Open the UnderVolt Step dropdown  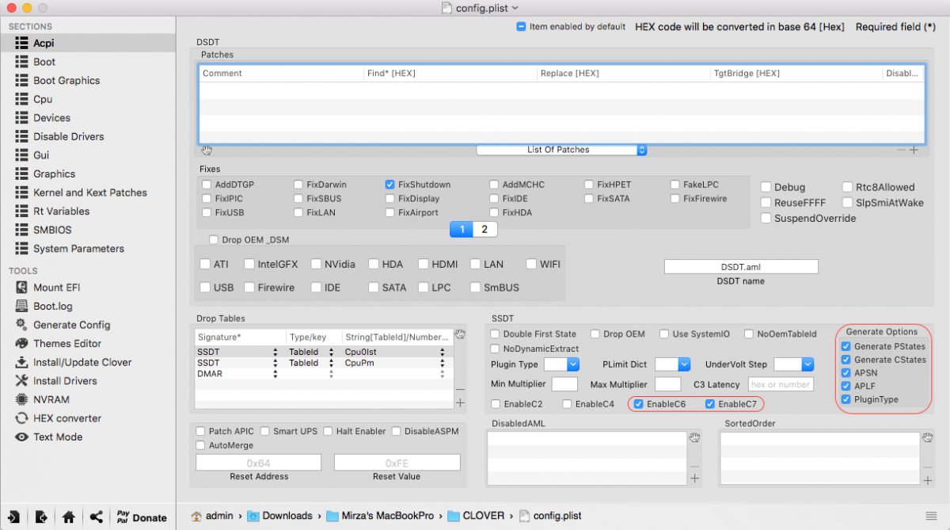point(793,364)
